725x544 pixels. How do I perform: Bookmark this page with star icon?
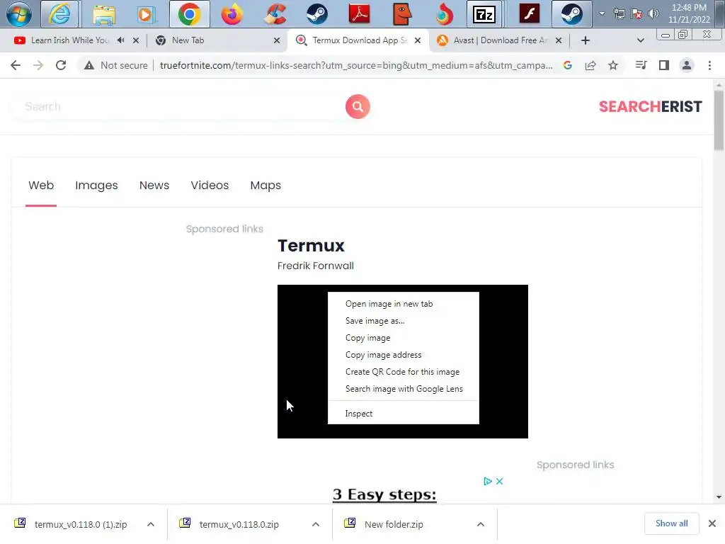613,65
